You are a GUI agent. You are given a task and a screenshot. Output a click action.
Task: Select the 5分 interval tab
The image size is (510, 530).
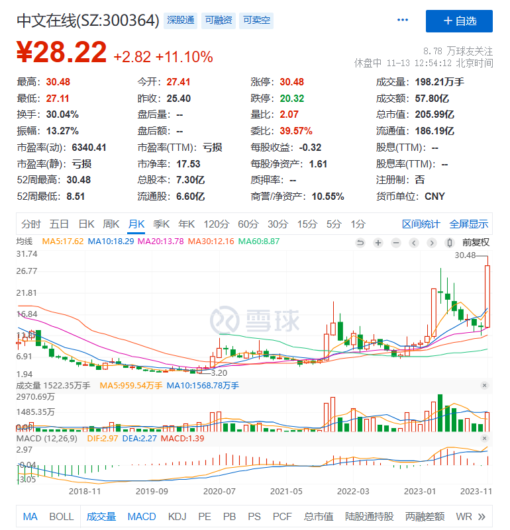pos(334,224)
